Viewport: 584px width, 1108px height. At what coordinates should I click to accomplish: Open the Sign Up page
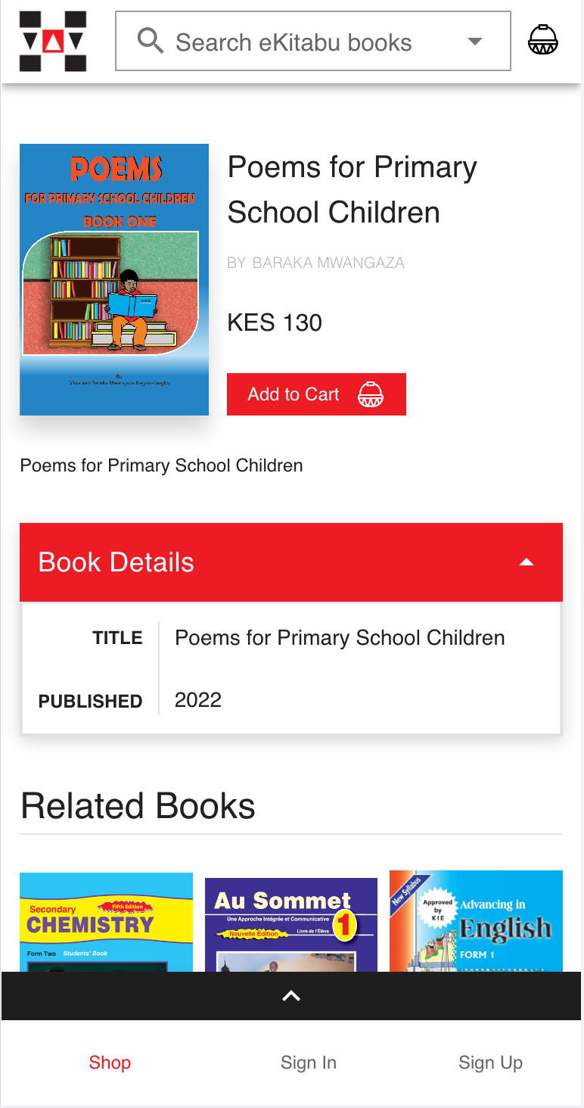pos(490,1063)
